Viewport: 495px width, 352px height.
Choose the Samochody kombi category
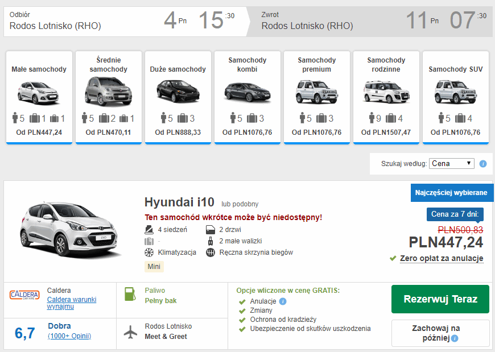(x=247, y=97)
